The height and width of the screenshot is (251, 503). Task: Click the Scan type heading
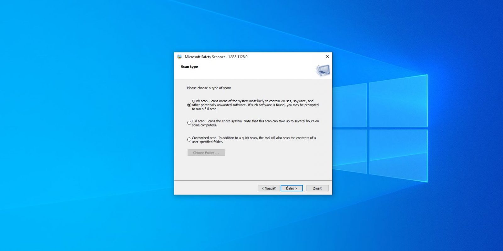point(189,67)
